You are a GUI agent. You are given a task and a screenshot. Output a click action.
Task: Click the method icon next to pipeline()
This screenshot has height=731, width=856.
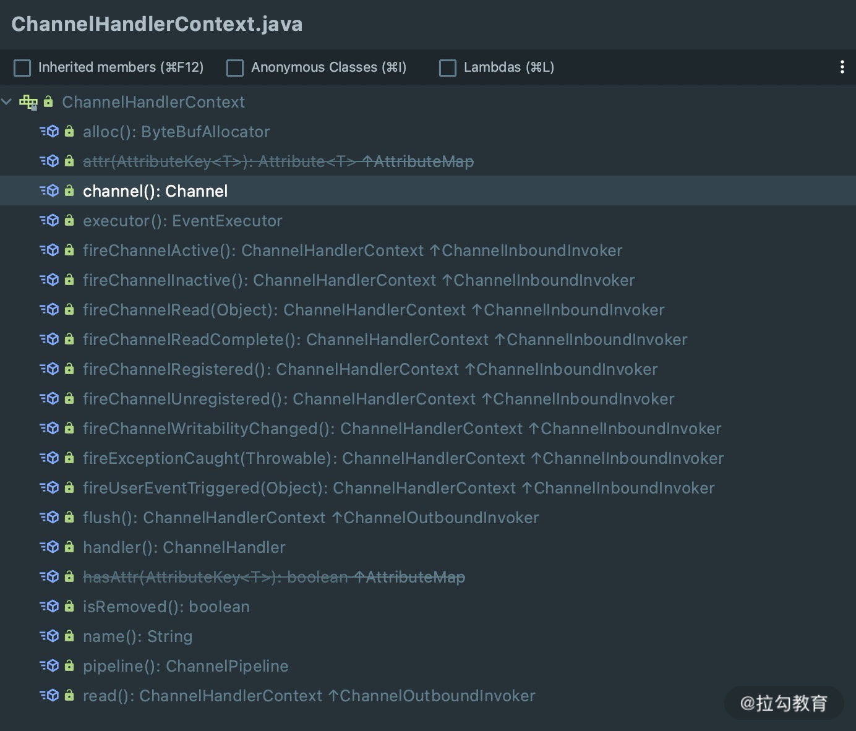coord(49,666)
